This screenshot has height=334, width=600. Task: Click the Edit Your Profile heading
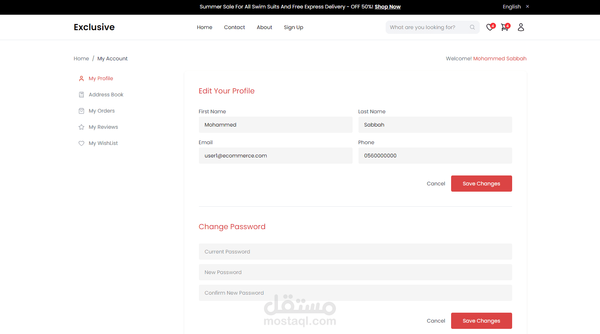[x=226, y=91]
